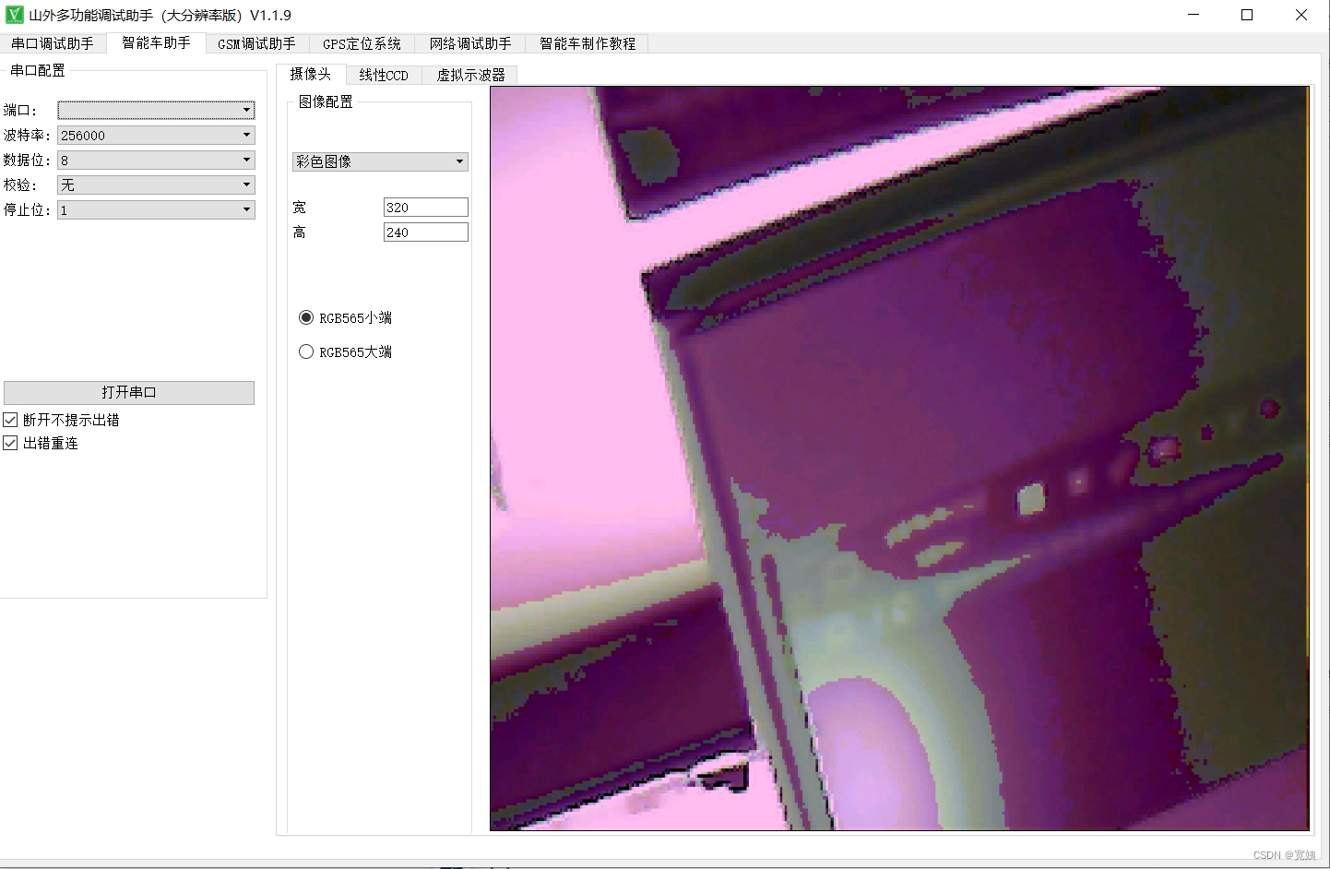Toggle the 出错重连 reconnect option
Image resolution: width=1330 pixels, height=869 pixels.
(10, 443)
